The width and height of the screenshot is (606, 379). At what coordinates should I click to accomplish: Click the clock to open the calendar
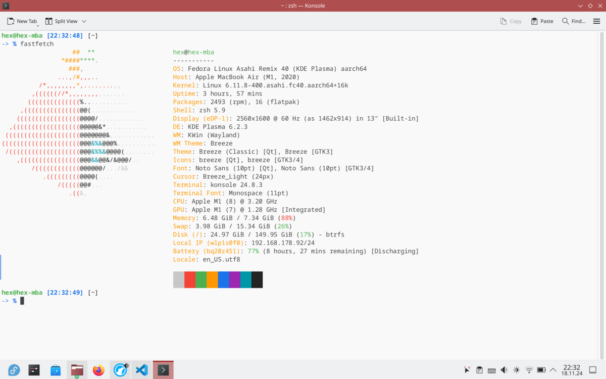(572, 370)
